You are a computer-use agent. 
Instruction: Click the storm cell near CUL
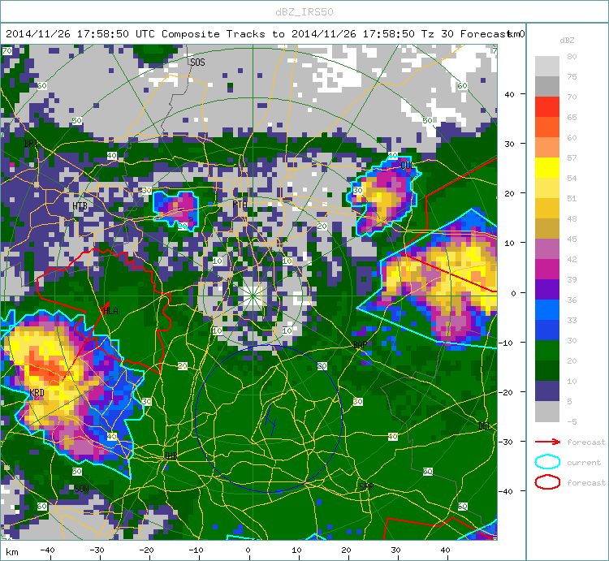tap(385, 196)
